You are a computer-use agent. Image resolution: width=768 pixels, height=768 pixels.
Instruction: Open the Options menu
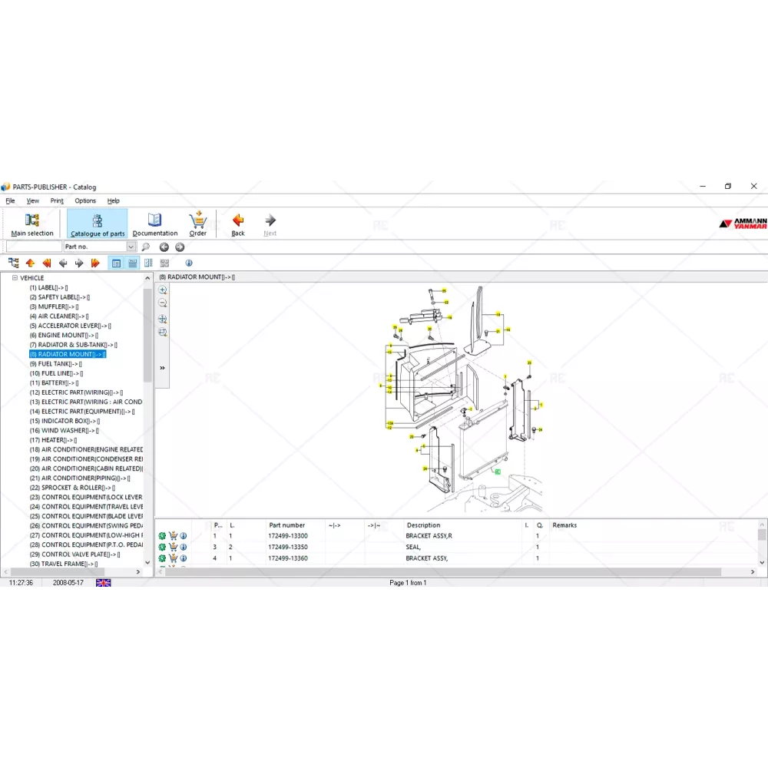pyautogui.click(x=85, y=200)
